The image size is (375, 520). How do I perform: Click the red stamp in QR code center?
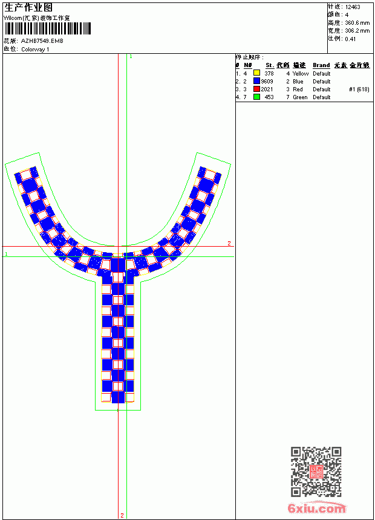(x=316, y=472)
